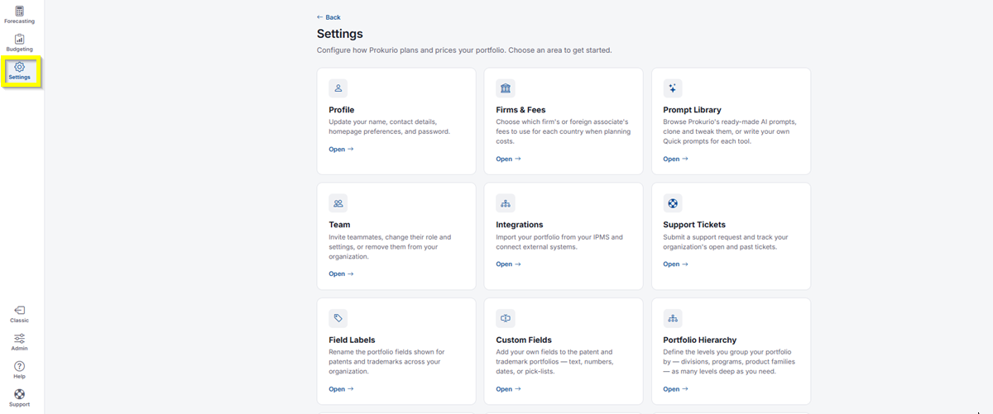Viewport: 993px width, 414px height.
Task: Click the Custom Fields icon
Action: (506, 318)
